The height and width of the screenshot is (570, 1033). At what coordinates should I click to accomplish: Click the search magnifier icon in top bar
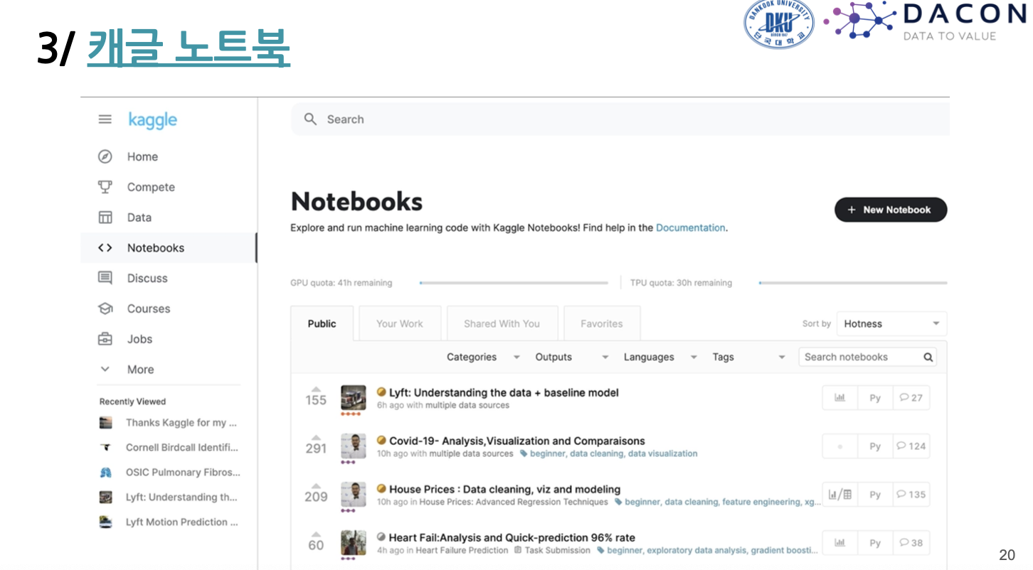click(x=310, y=119)
